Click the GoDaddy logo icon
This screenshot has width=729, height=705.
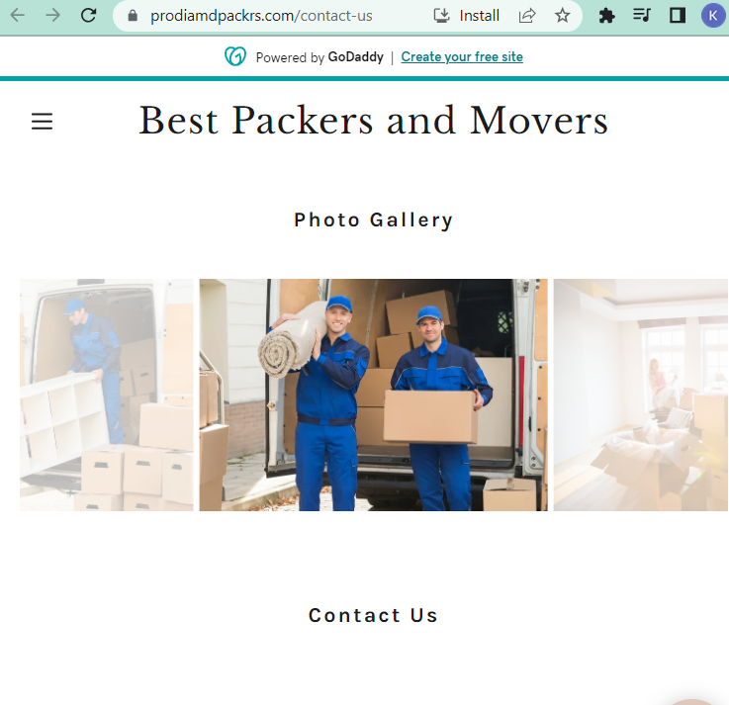[x=235, y=56]
